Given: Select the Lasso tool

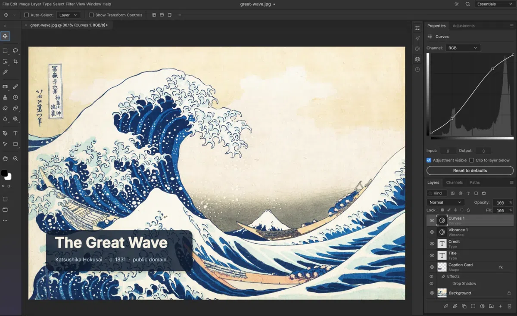Looking at the screenshot, I should pos(16,50).
